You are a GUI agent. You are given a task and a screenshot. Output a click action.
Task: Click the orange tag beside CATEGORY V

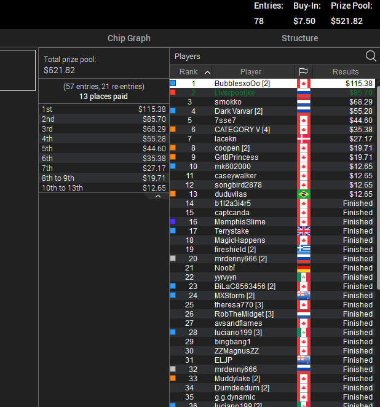173,129
